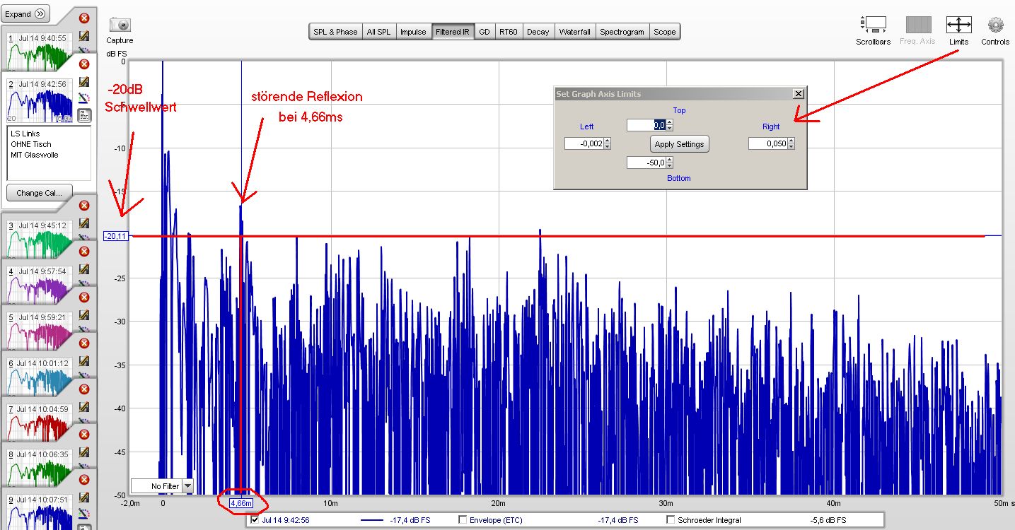This screenshot has height=530, width=1015.
Task: Remove measurement 4 using its red X
Action: point(84,252)
